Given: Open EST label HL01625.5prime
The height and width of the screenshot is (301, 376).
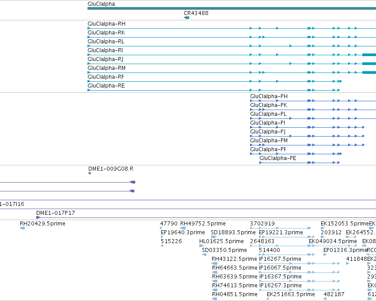Looking at the screenshot, I should [x=221, y=241].
